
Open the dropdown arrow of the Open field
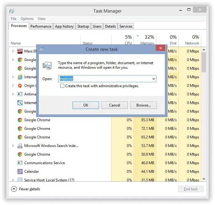tap(154, 79)
